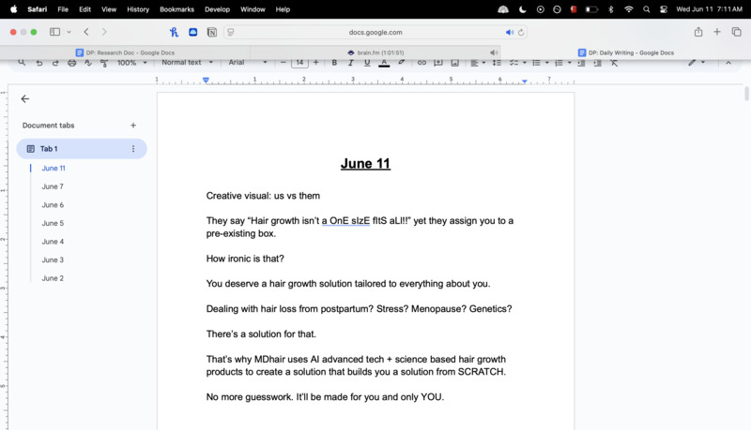Toggle underline formatting
This screenshot has width=751, height=430.
[x=367, y=63]
